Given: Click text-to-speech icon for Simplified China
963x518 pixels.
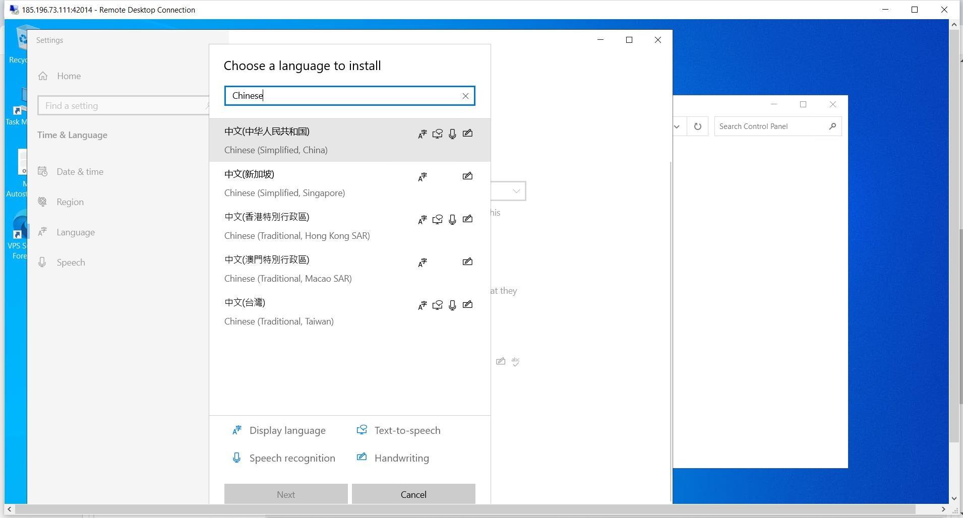Looking at the screenshot, I should [438, 134].
